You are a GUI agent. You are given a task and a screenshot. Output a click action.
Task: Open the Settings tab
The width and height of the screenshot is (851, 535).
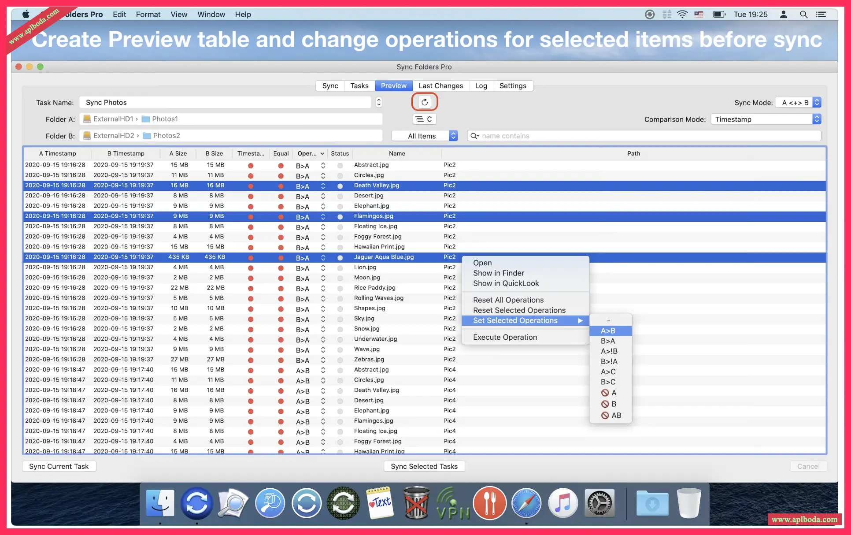(x=513, y=85)
